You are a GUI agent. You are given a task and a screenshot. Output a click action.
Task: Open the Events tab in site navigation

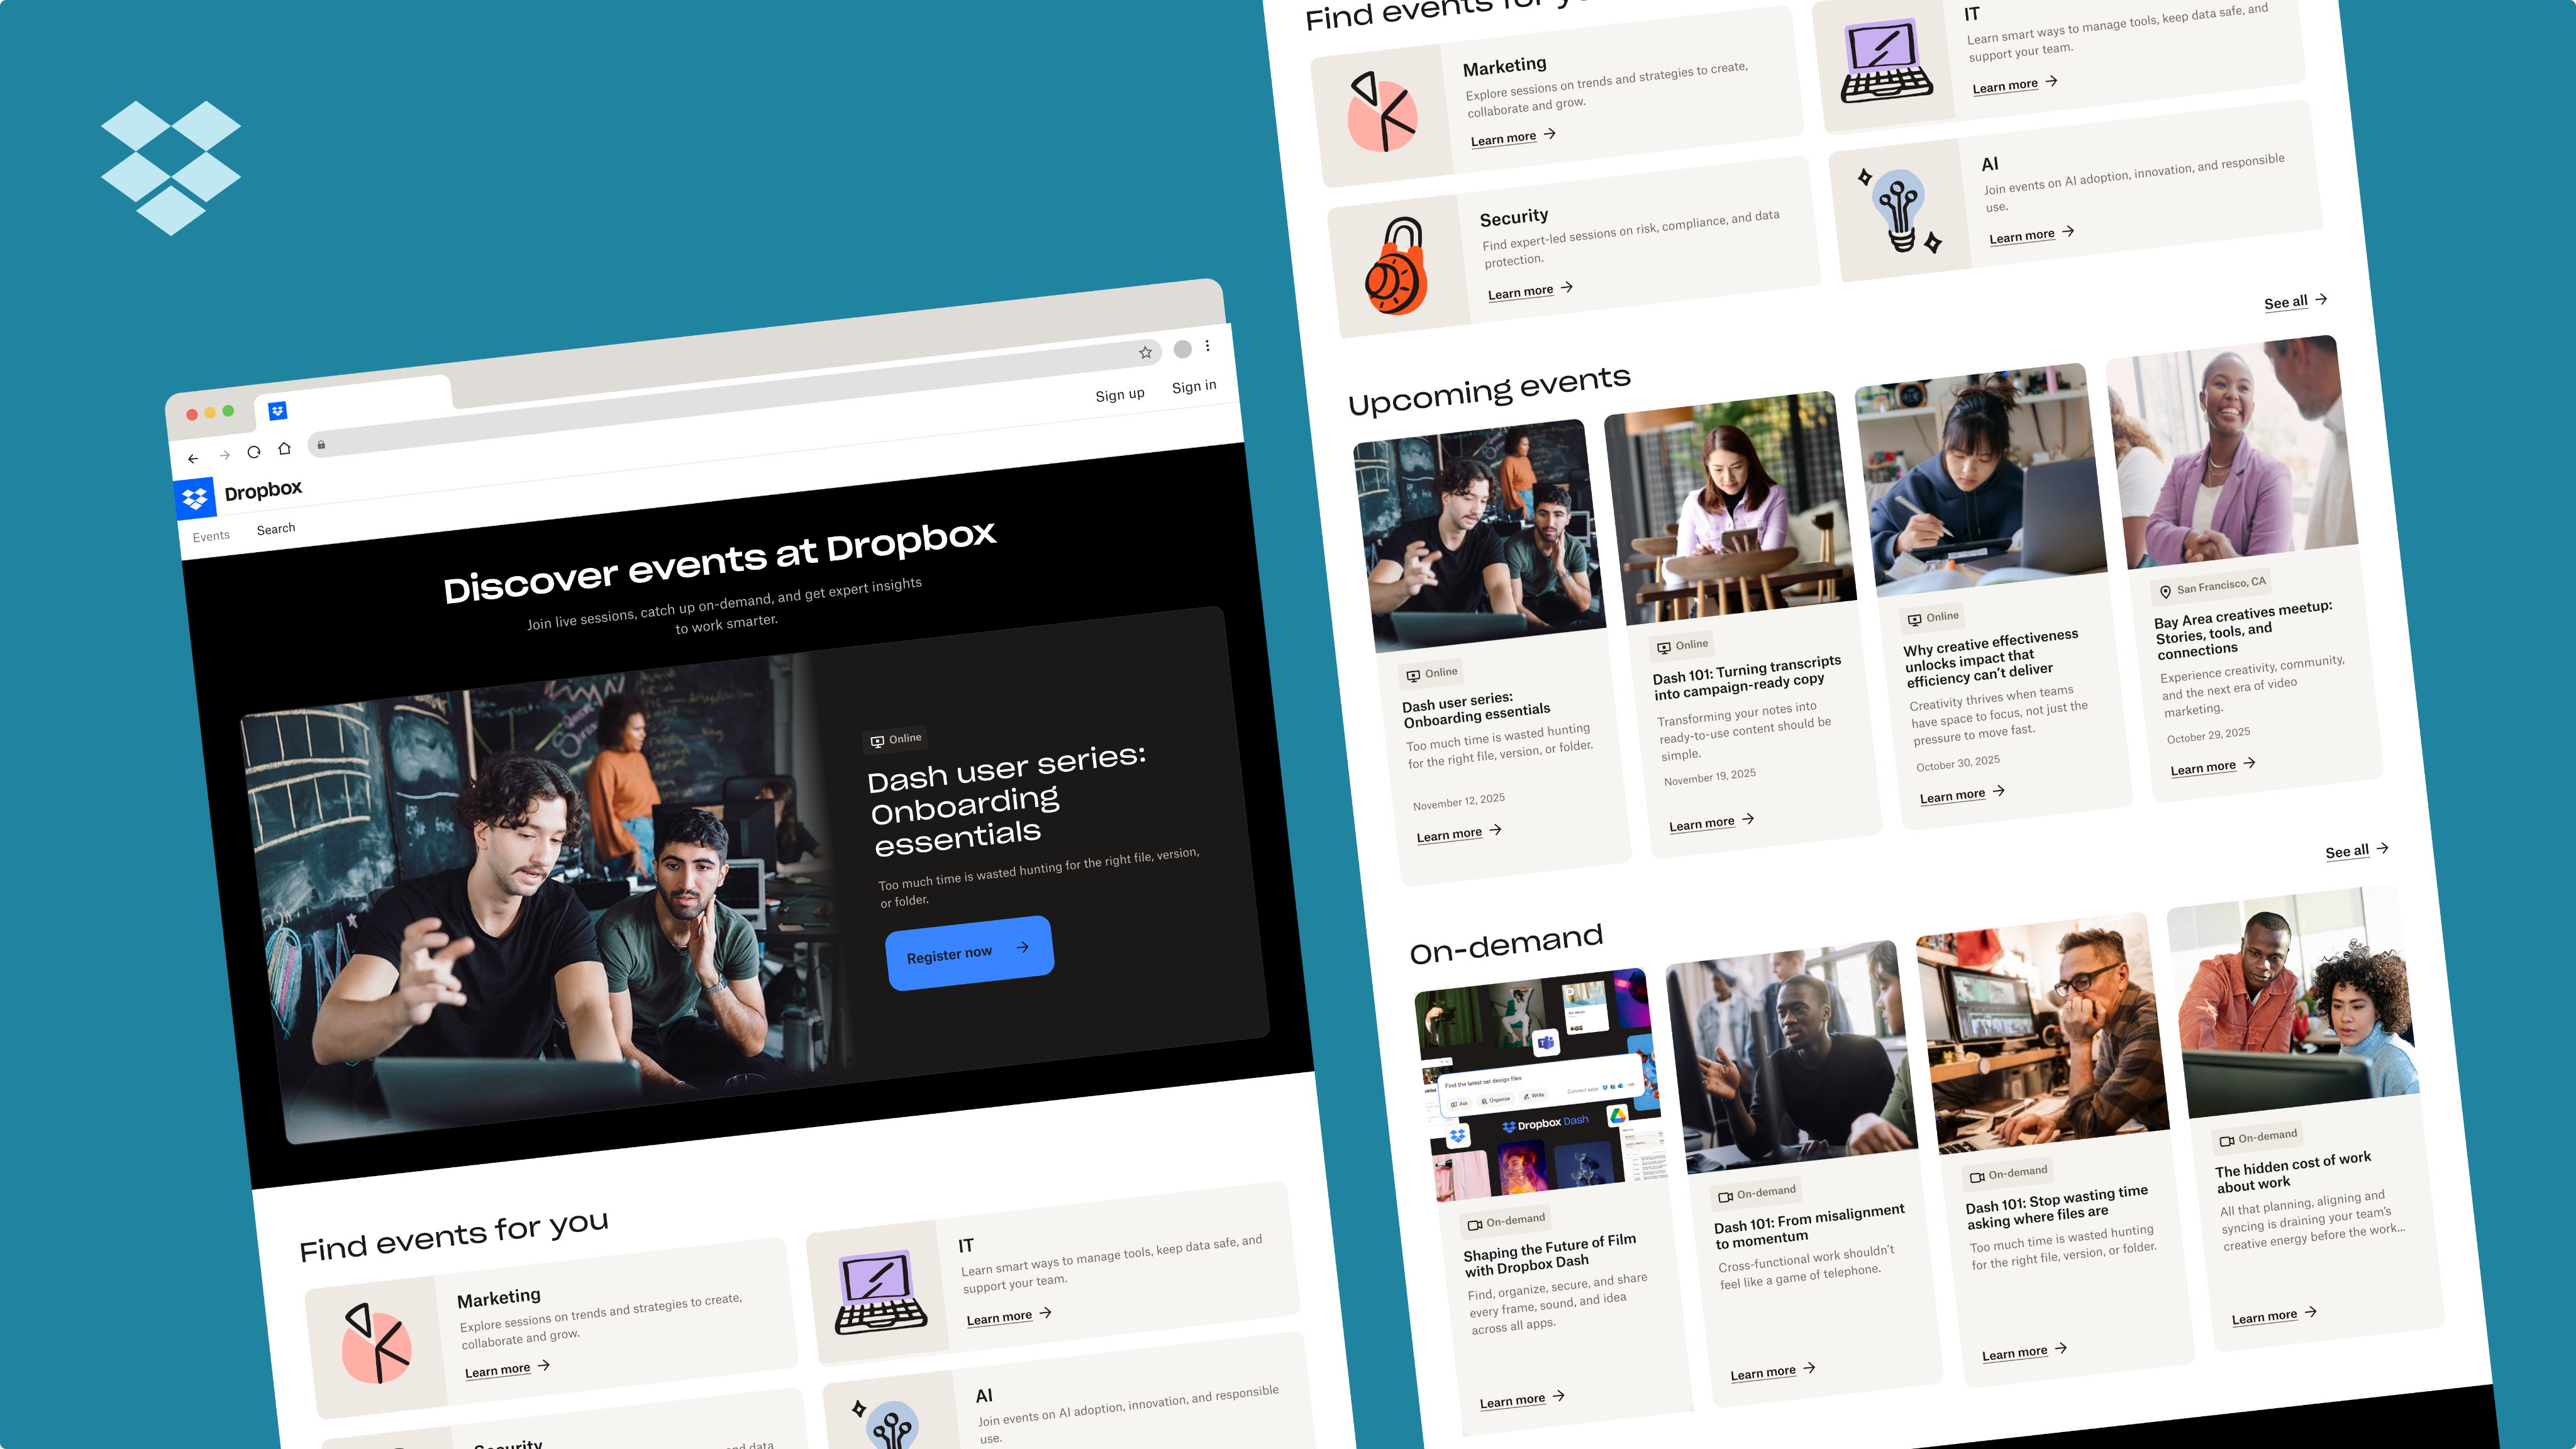tap(211, 536)
